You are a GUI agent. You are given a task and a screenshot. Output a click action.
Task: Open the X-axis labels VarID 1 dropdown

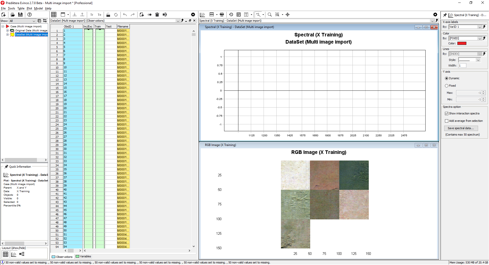tap(480, 27)
